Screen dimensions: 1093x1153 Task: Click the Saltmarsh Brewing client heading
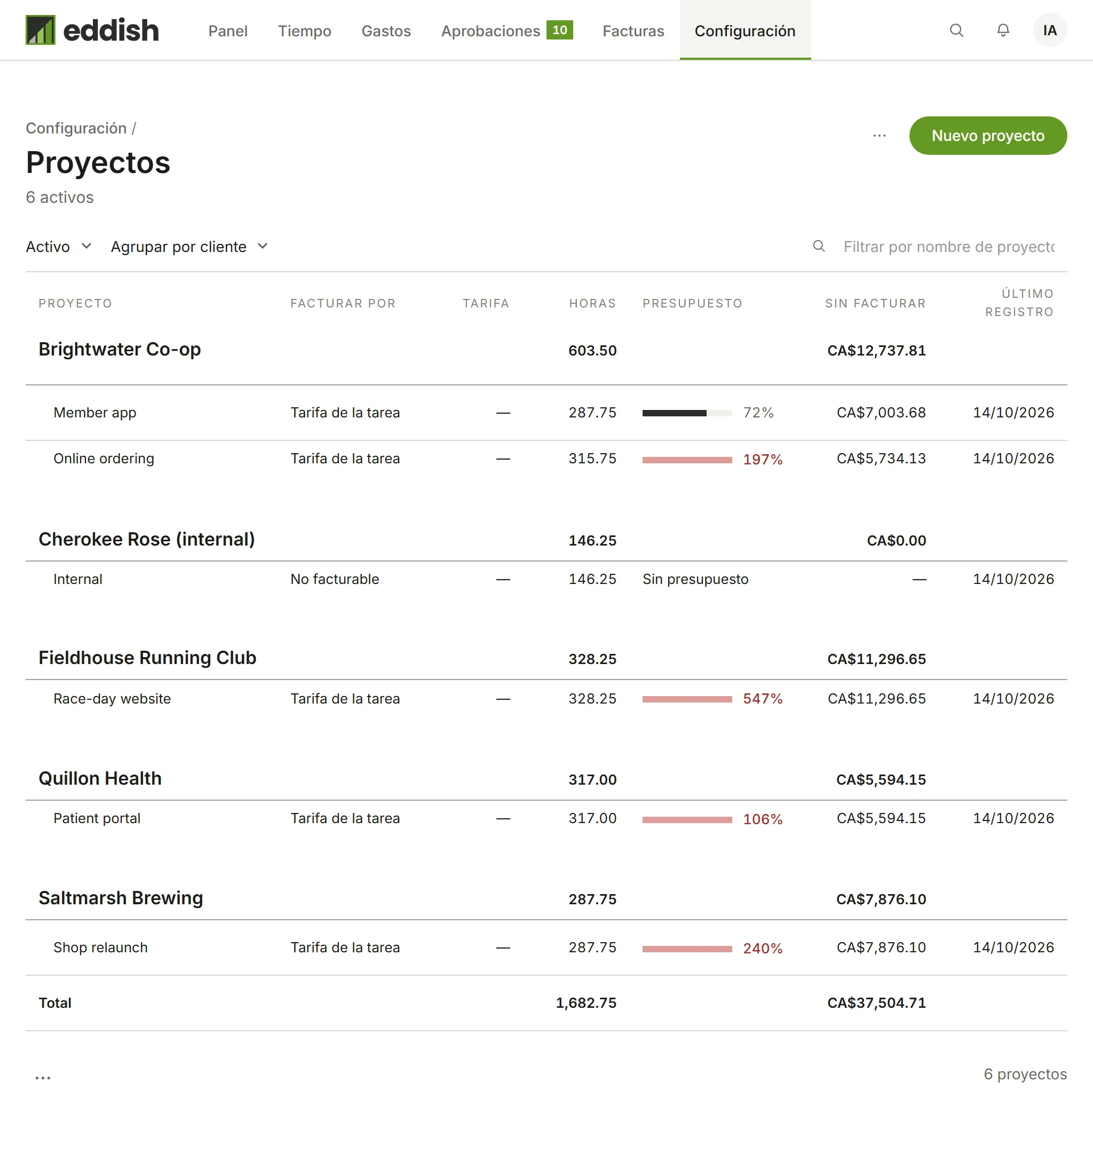(121, 897)
